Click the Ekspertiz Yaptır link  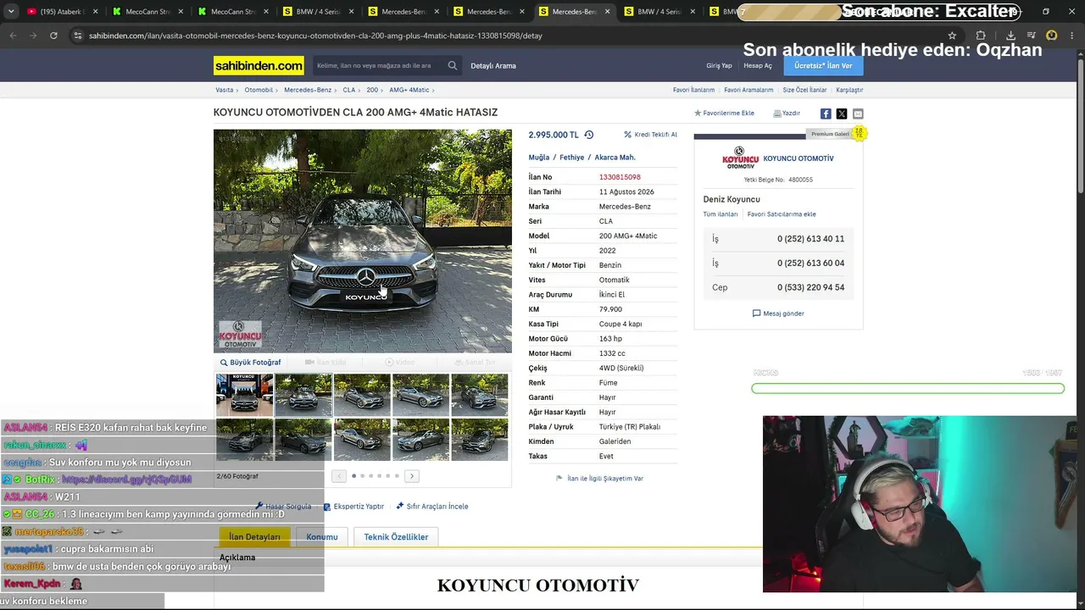pos(353,507)
